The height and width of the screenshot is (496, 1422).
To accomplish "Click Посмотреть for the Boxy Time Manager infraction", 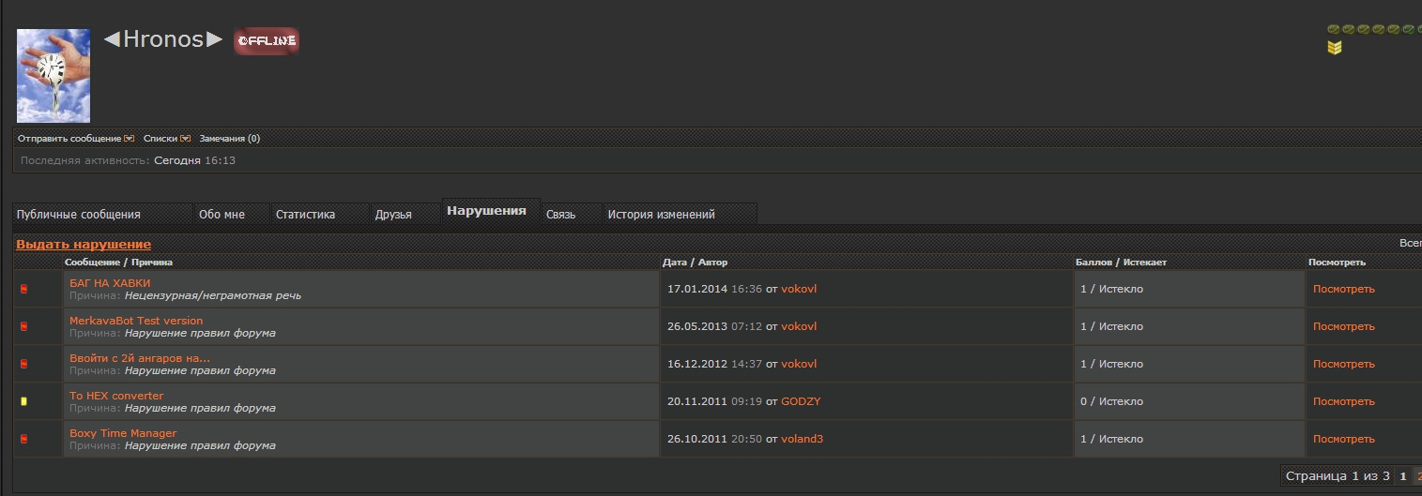I will 1343,439.
